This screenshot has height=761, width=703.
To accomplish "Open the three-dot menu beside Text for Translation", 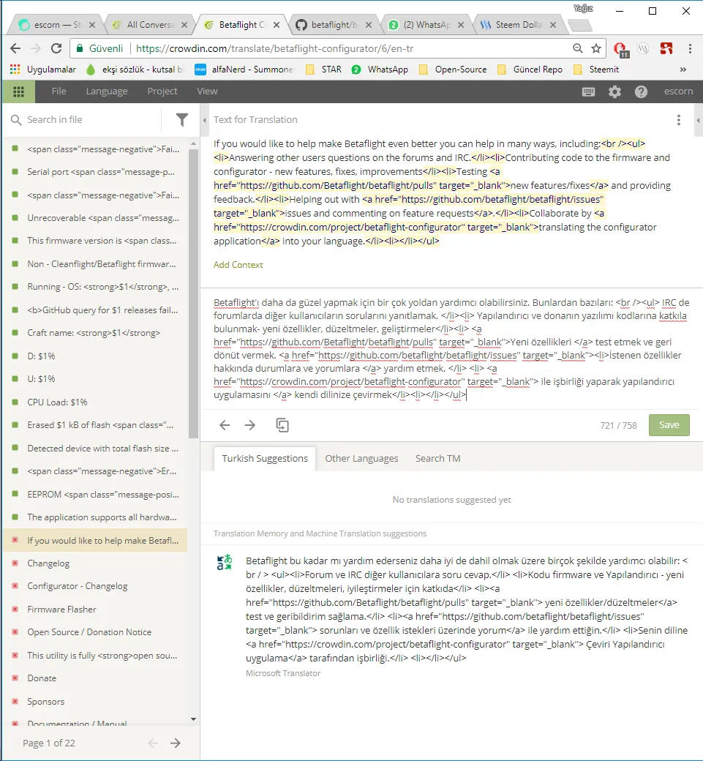I will 679,120.
